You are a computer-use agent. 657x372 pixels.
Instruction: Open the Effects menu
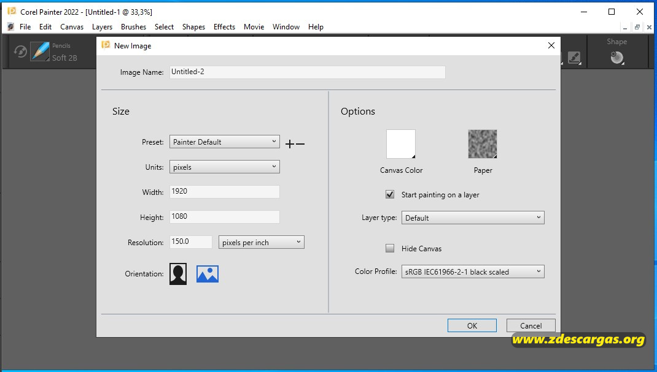(224, 27)
